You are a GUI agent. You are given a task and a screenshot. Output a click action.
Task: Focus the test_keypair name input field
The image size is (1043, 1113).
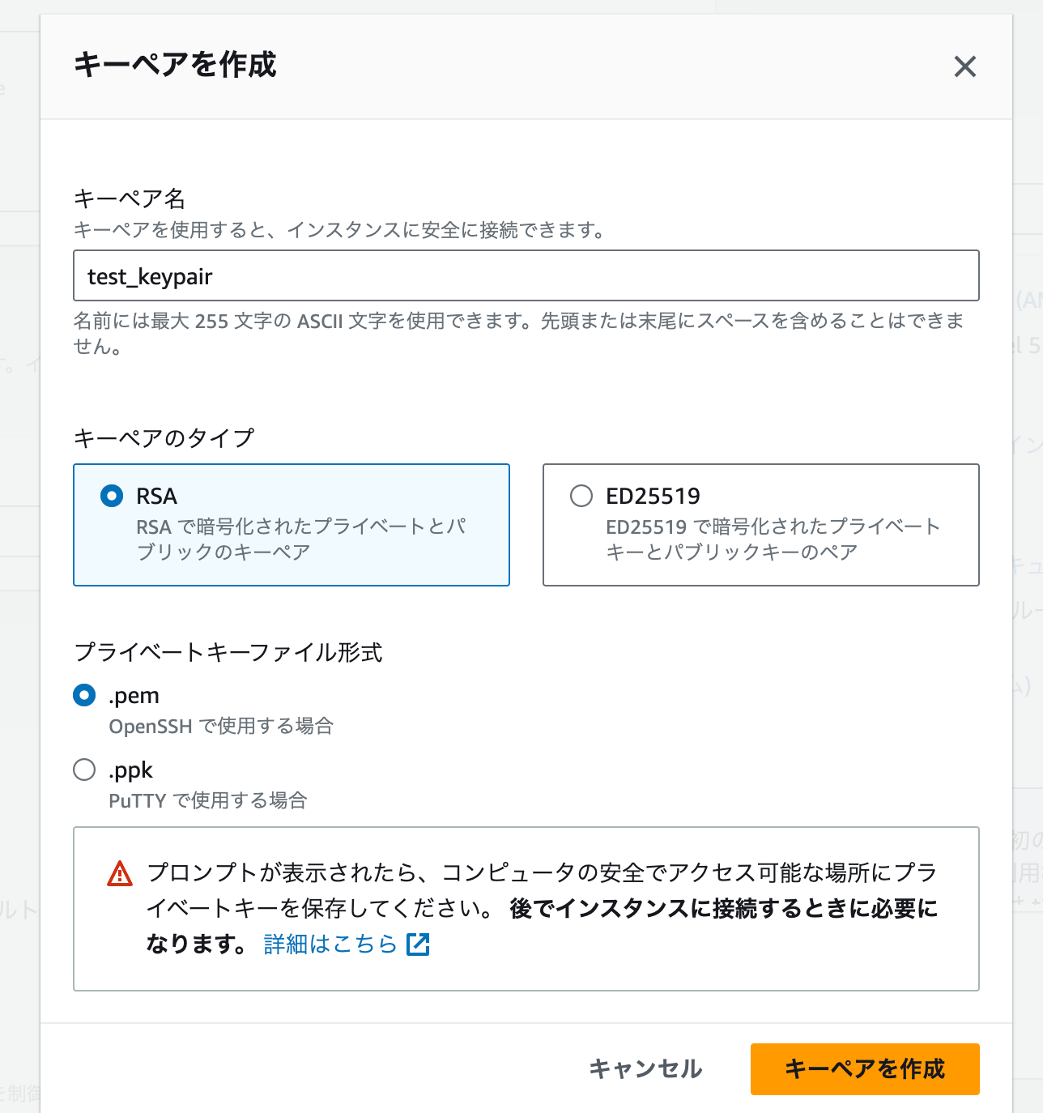(x=526, y=276)
